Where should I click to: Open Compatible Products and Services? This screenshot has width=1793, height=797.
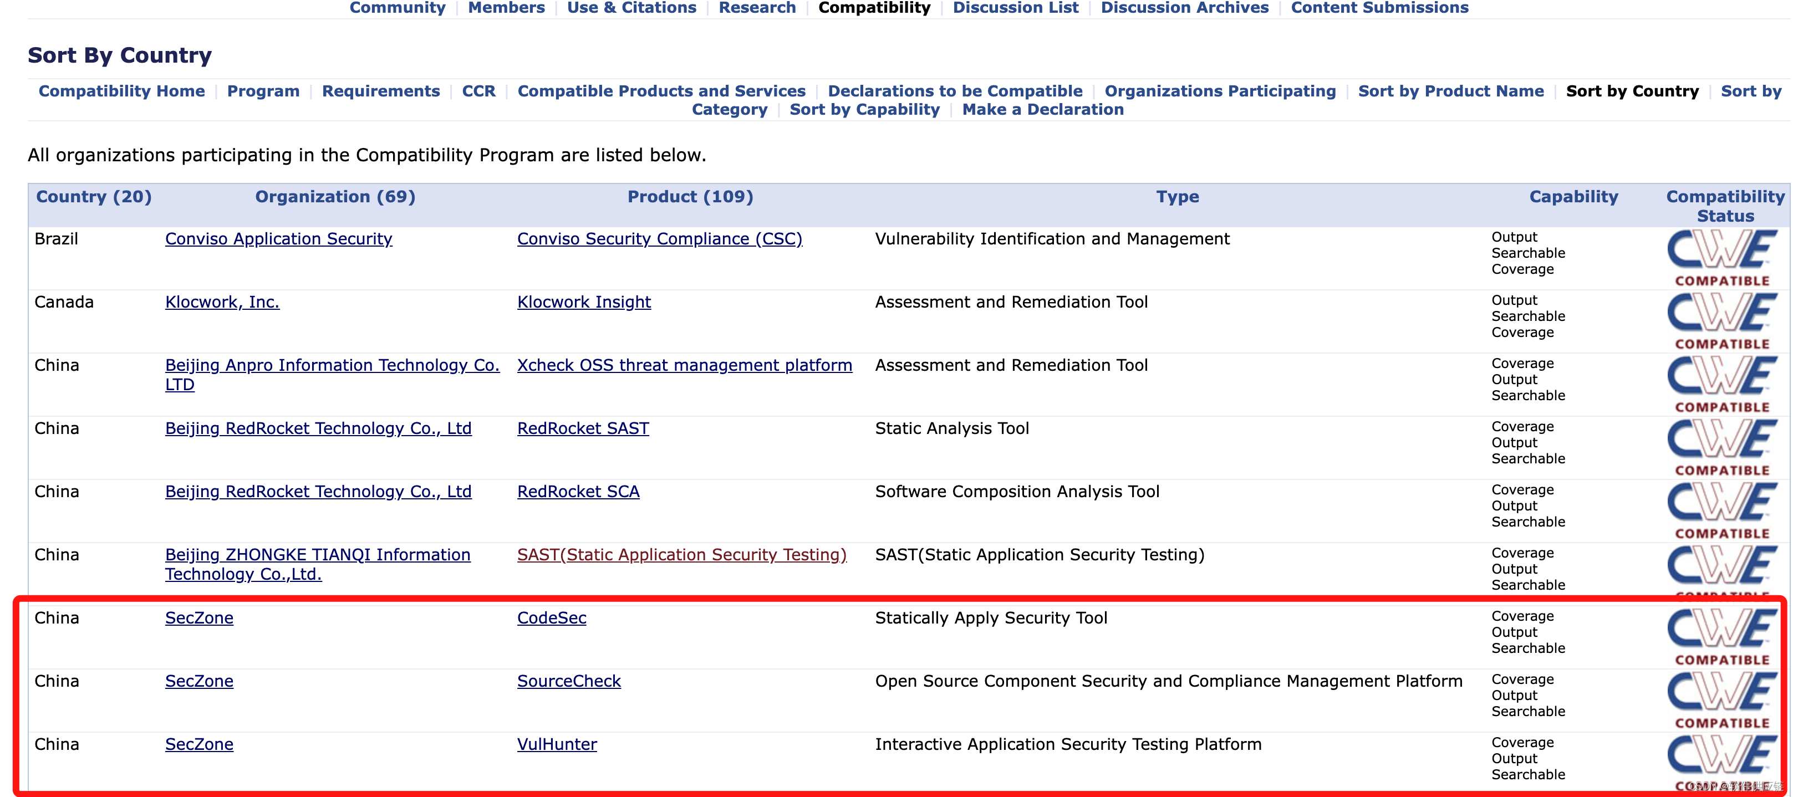(x=661, y=91)
